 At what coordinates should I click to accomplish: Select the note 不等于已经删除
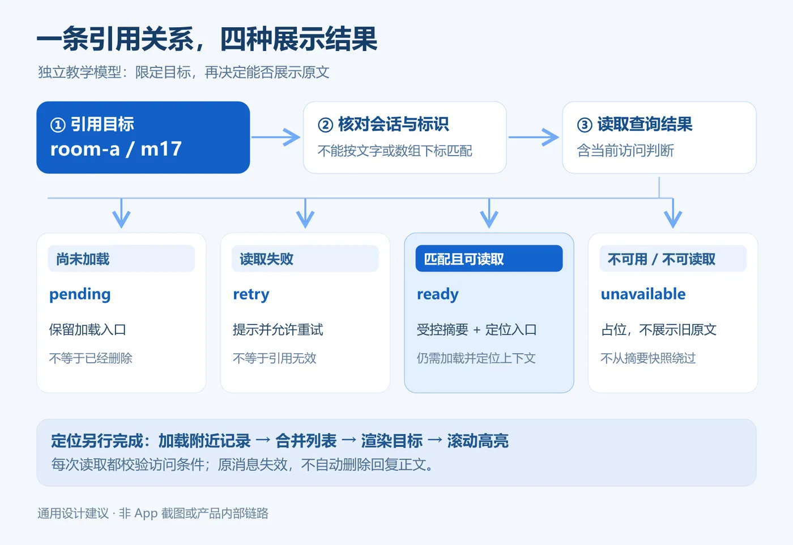91,358
